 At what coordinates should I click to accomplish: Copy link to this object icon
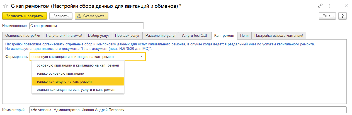pos(320,6)
